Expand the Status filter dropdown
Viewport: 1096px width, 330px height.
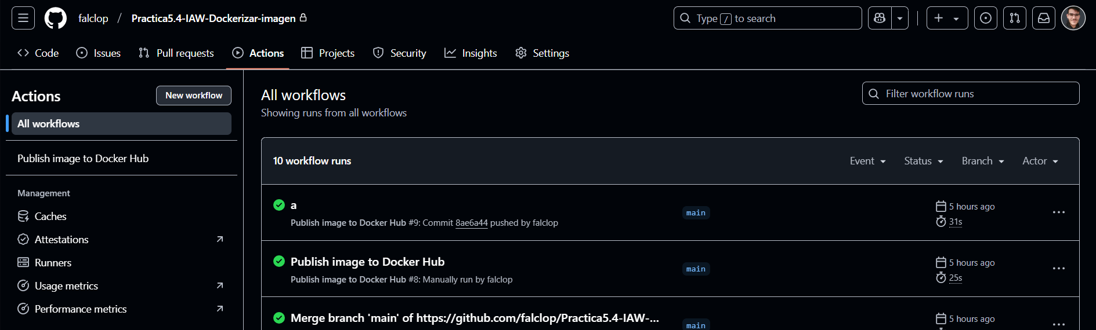point(923,161)
